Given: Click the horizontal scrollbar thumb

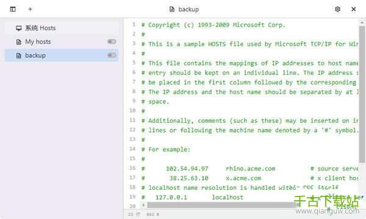Looking at the screenshot, I should pyautogui.click(x=222, y=205).
